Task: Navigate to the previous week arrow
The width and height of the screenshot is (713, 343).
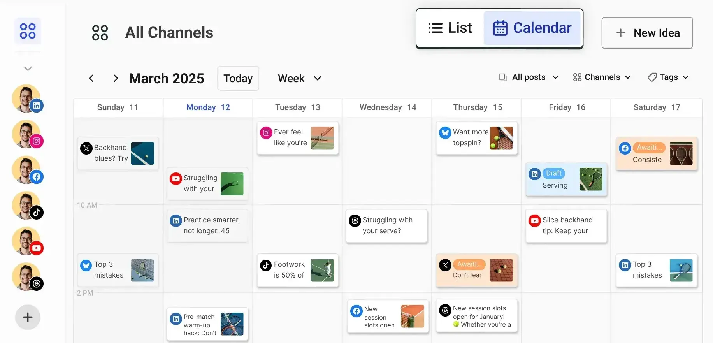Action: [x=91, y=78]
